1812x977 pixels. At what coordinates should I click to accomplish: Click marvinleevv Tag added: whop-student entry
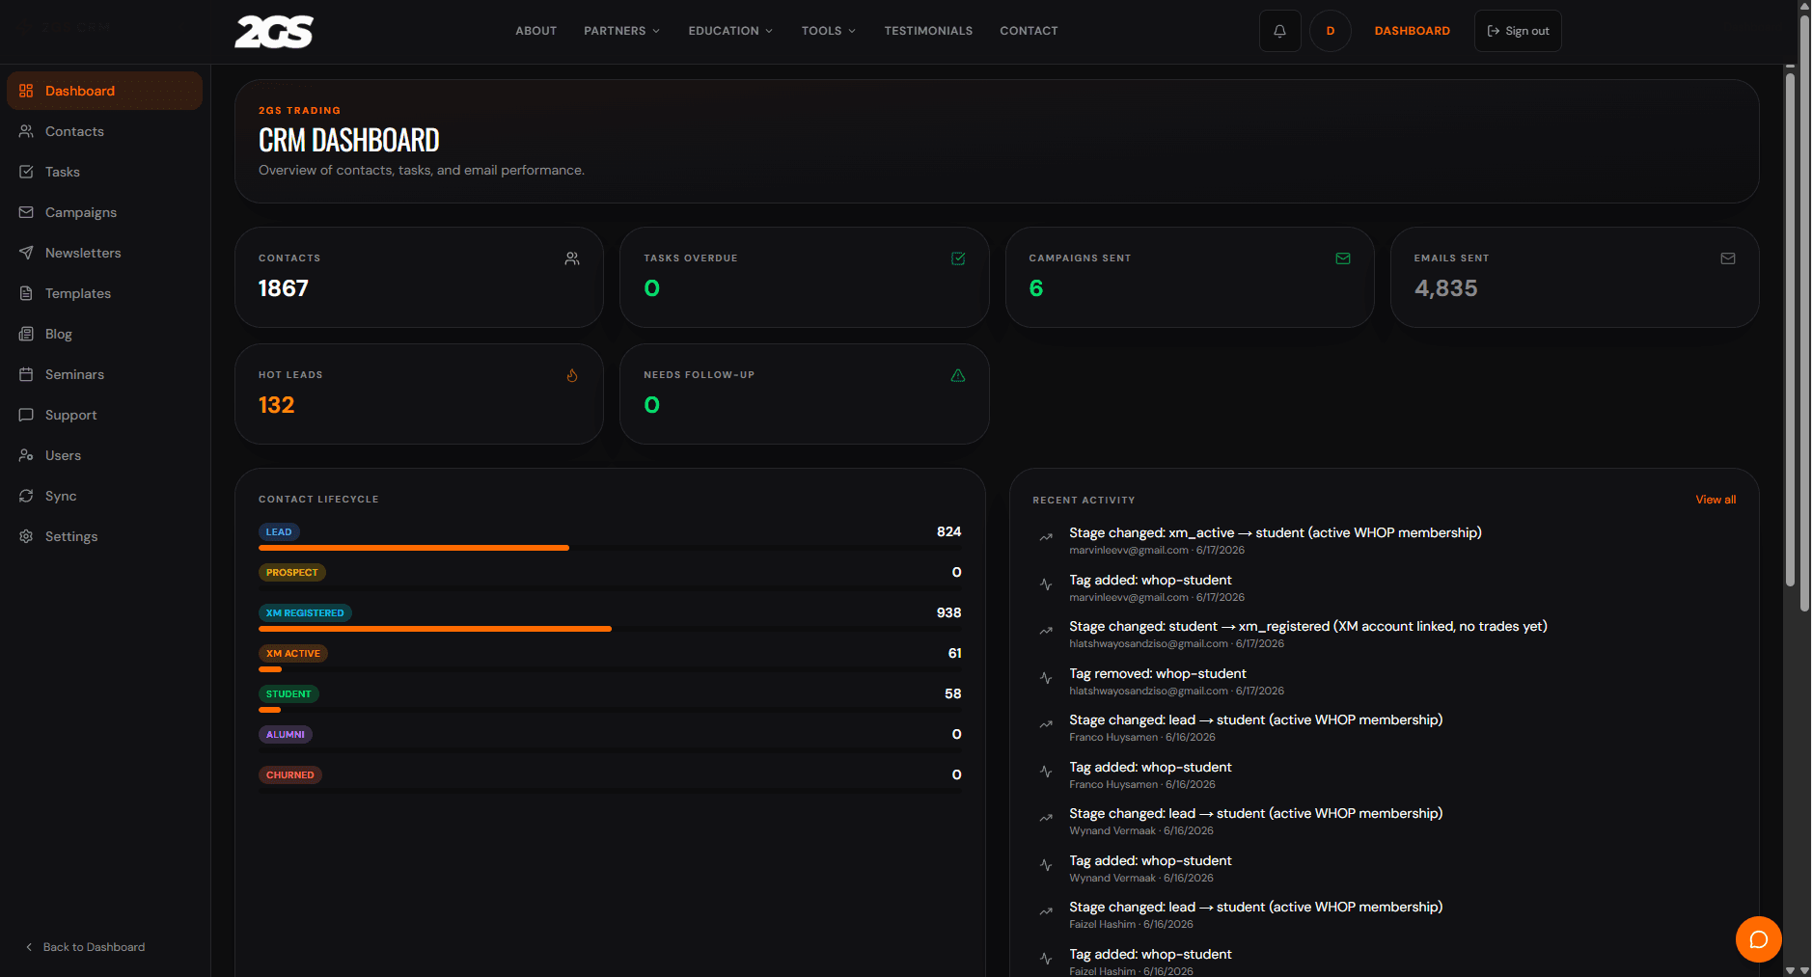coord(1384,588)
